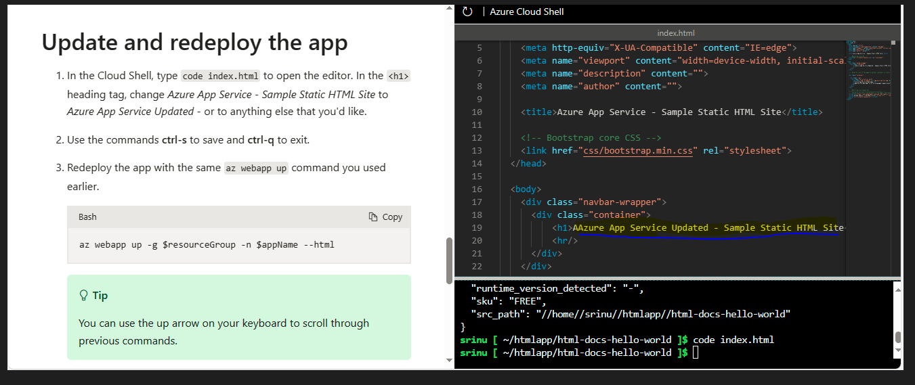Click the 'Tip' heading text

(x=100, y=295)
